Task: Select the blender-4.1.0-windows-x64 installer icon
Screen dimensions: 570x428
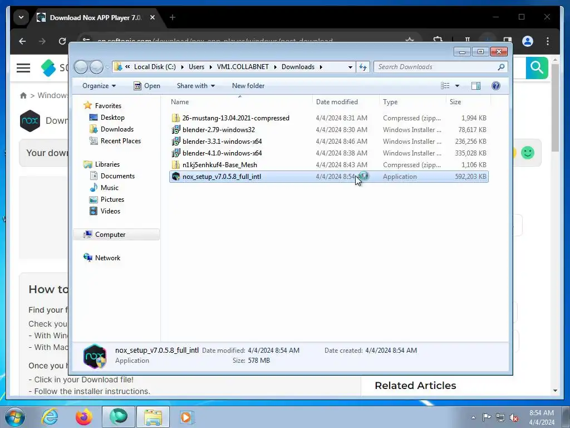Action: click(176, 153)
